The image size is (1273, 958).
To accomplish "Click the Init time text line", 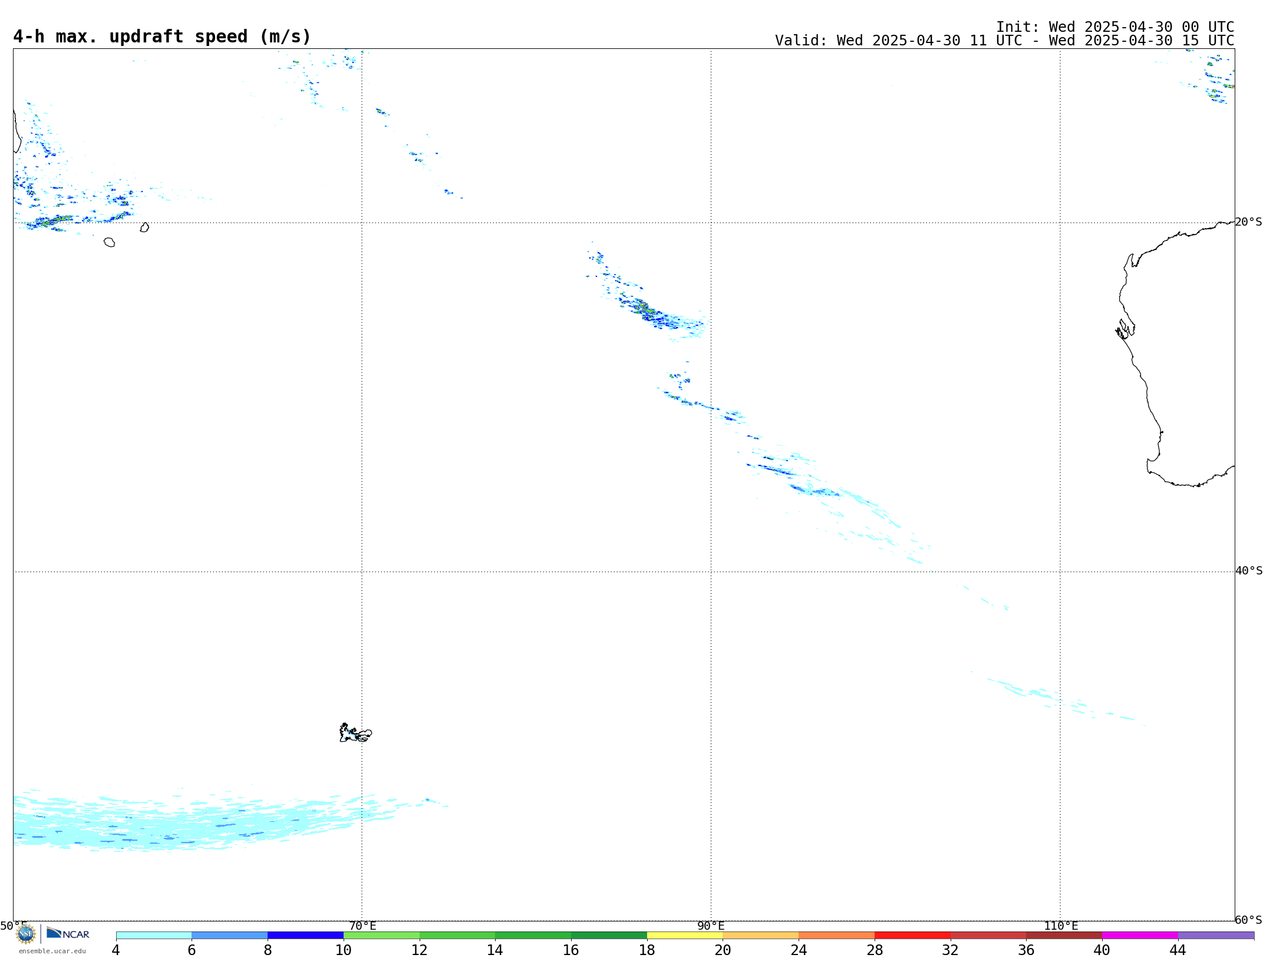I will coord(1115,27).
